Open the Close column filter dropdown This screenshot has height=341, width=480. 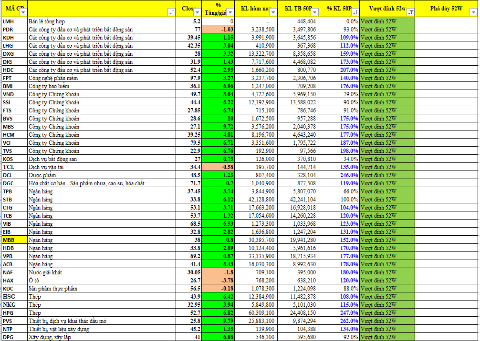[x=198, y=12]
